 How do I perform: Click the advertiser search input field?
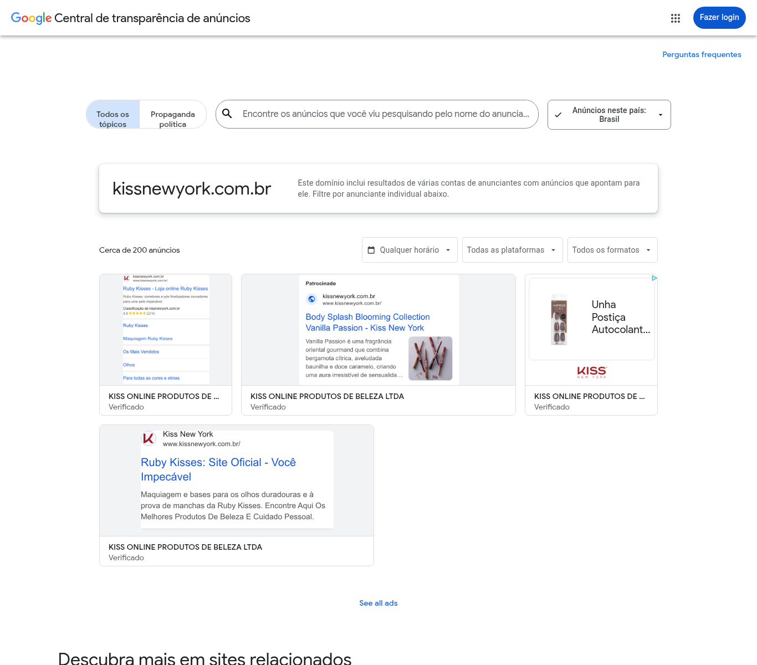[x=386, y=114]
